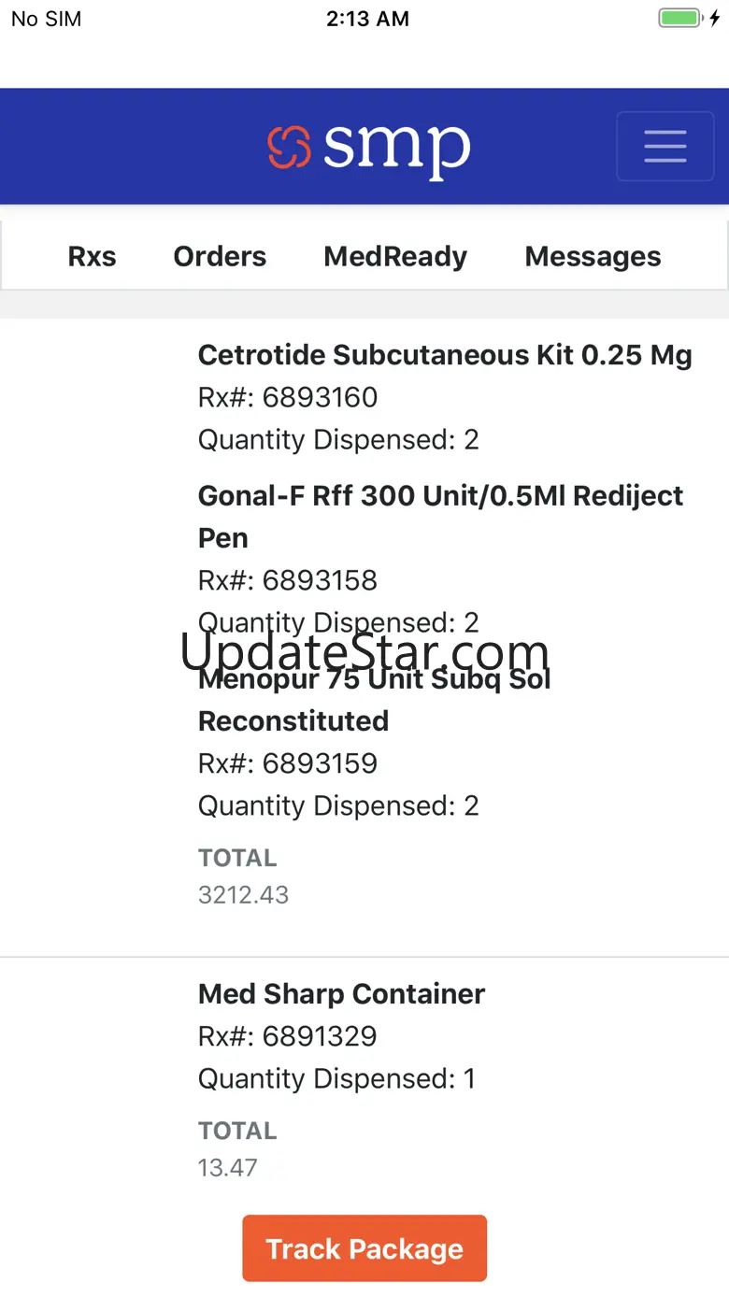Open the hamburger navigation menu
The image size is (729, 1296).
665,147
